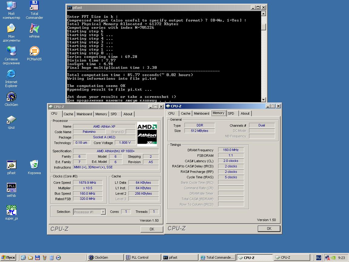Click the taskbar clock showing 9:23

pos(341,257)
